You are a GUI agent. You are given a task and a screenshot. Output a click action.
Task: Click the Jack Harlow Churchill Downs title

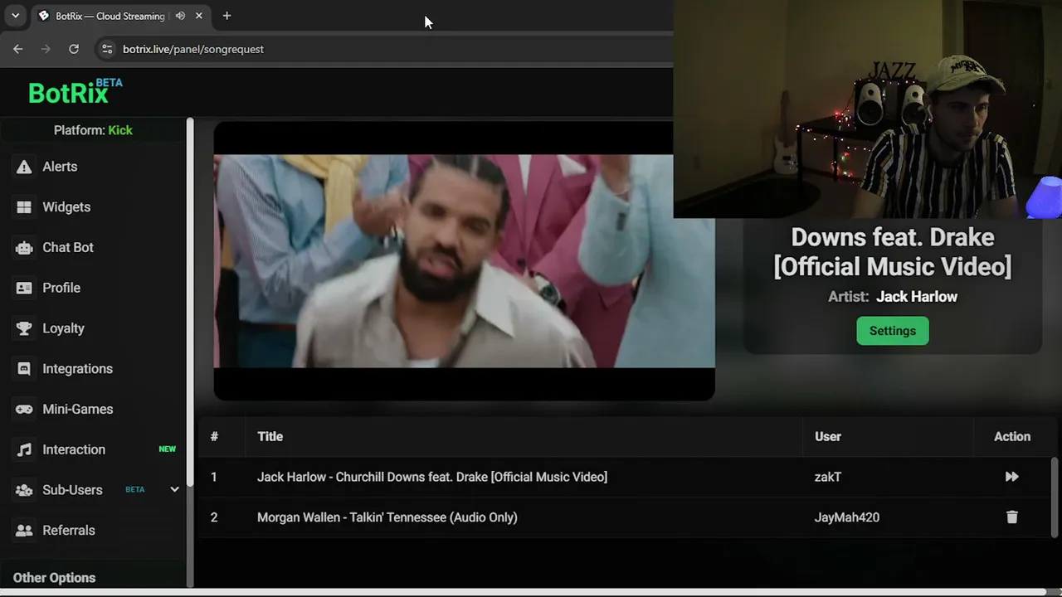click(x=432, y=477)
